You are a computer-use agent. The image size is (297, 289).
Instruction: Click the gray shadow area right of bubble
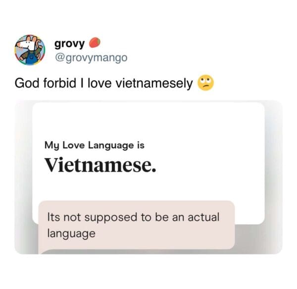tap(258, 239)
